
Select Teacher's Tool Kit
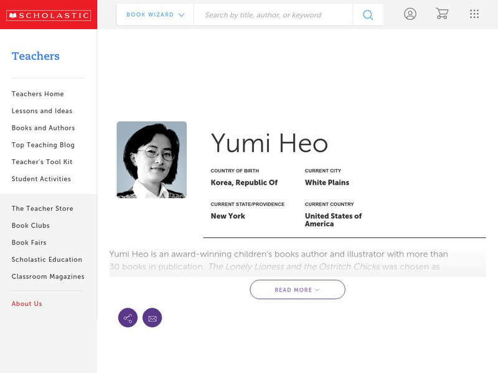(x=42, y=162)
